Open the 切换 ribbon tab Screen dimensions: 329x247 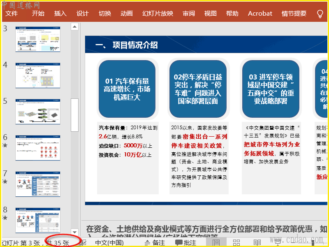[105, 14]
